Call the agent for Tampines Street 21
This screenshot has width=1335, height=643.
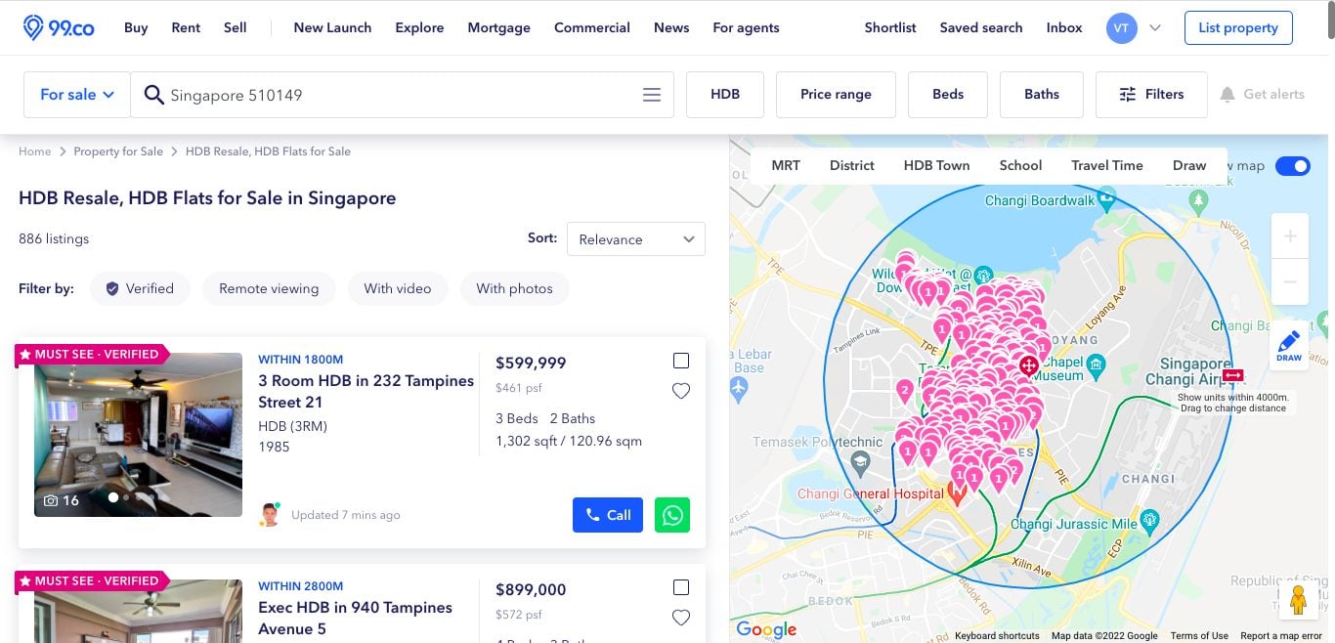pos(608,515)
